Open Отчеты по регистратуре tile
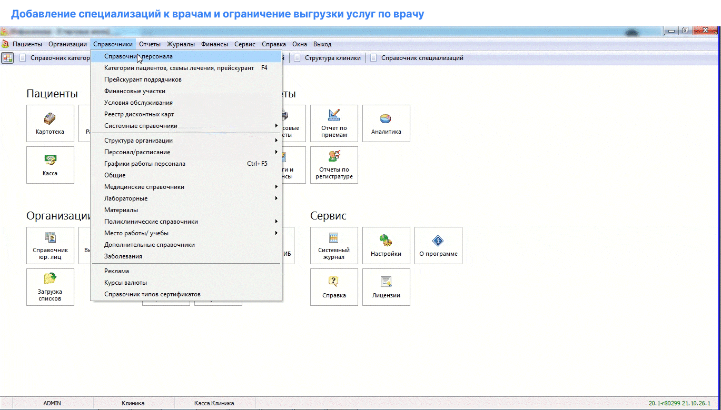 tap(334, 165)
